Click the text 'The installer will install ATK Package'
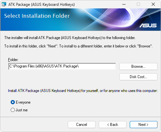 point(32,38)
